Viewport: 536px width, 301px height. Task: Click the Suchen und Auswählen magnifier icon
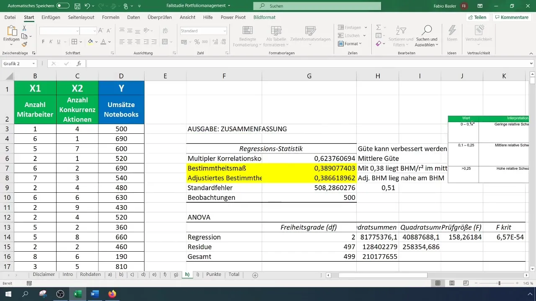click(x=426, y=30)
